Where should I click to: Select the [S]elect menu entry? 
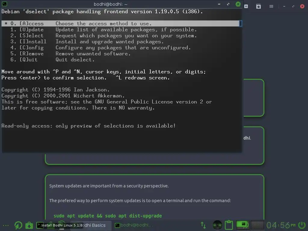pos(103,36)
